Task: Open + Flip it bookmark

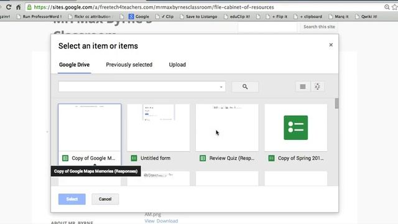Action: (276, 17)
